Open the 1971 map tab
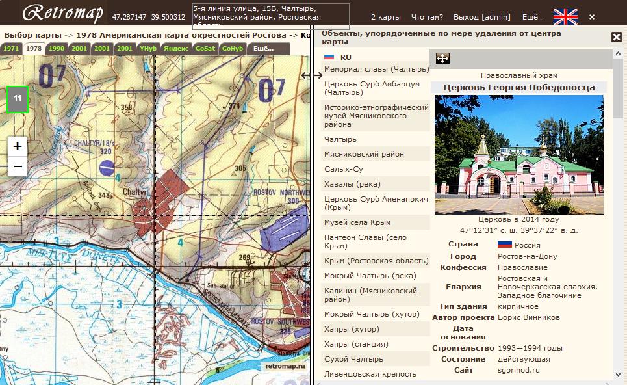 coord(11,48)
